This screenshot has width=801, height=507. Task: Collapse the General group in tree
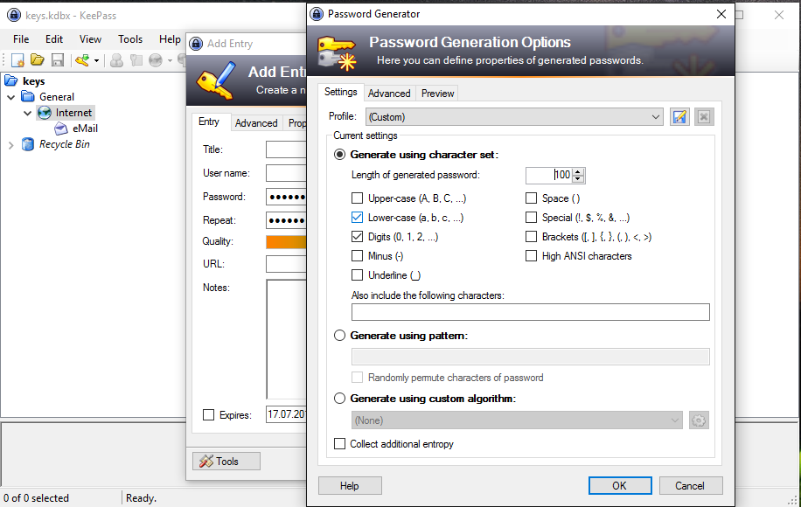click(x=10, y=97)
